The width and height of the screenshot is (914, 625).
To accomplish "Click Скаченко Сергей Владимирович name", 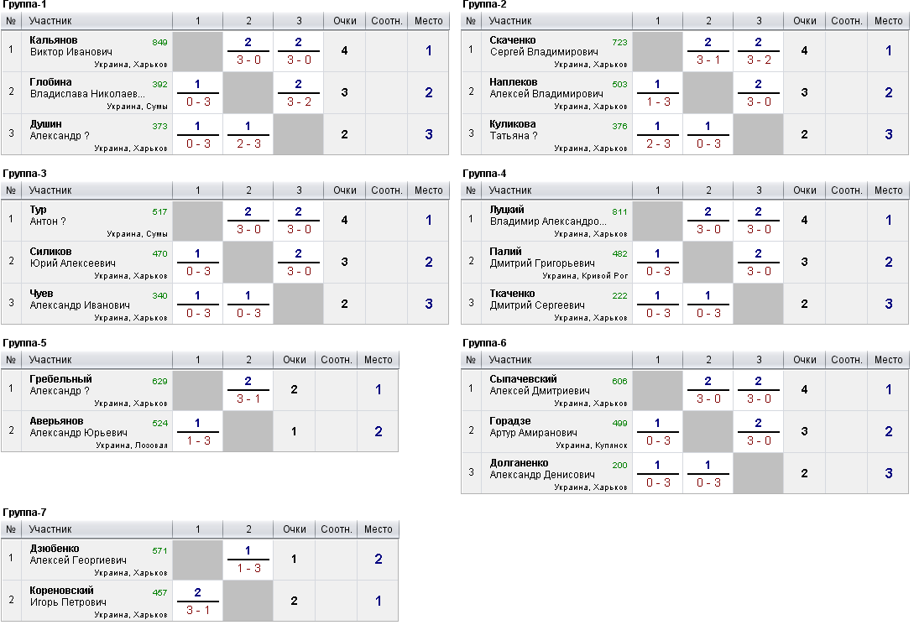I will [x=544, y=46].
